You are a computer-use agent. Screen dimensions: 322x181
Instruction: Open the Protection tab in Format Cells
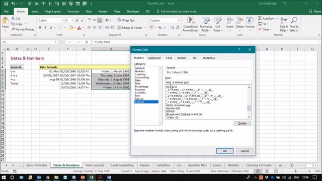pyautogui.click(x=209, y=58)
